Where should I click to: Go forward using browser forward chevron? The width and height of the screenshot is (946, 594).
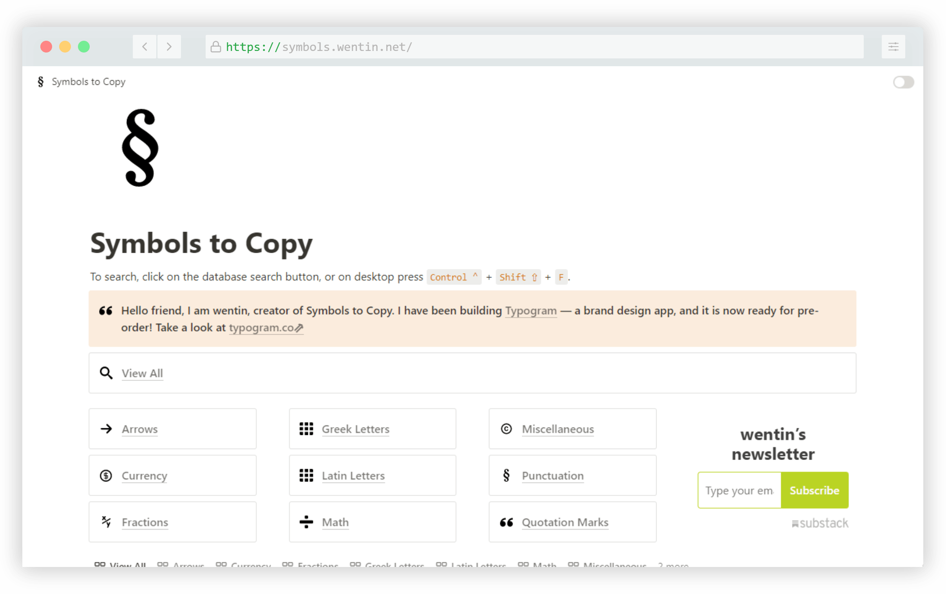(169, 47)
